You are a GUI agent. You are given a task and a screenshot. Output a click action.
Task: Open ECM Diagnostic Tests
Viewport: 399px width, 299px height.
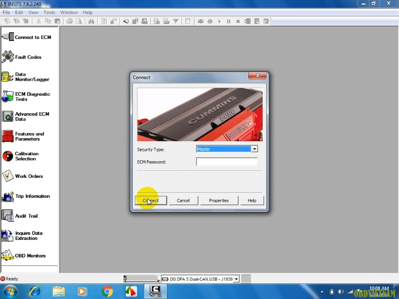click(x=26, y=97)
